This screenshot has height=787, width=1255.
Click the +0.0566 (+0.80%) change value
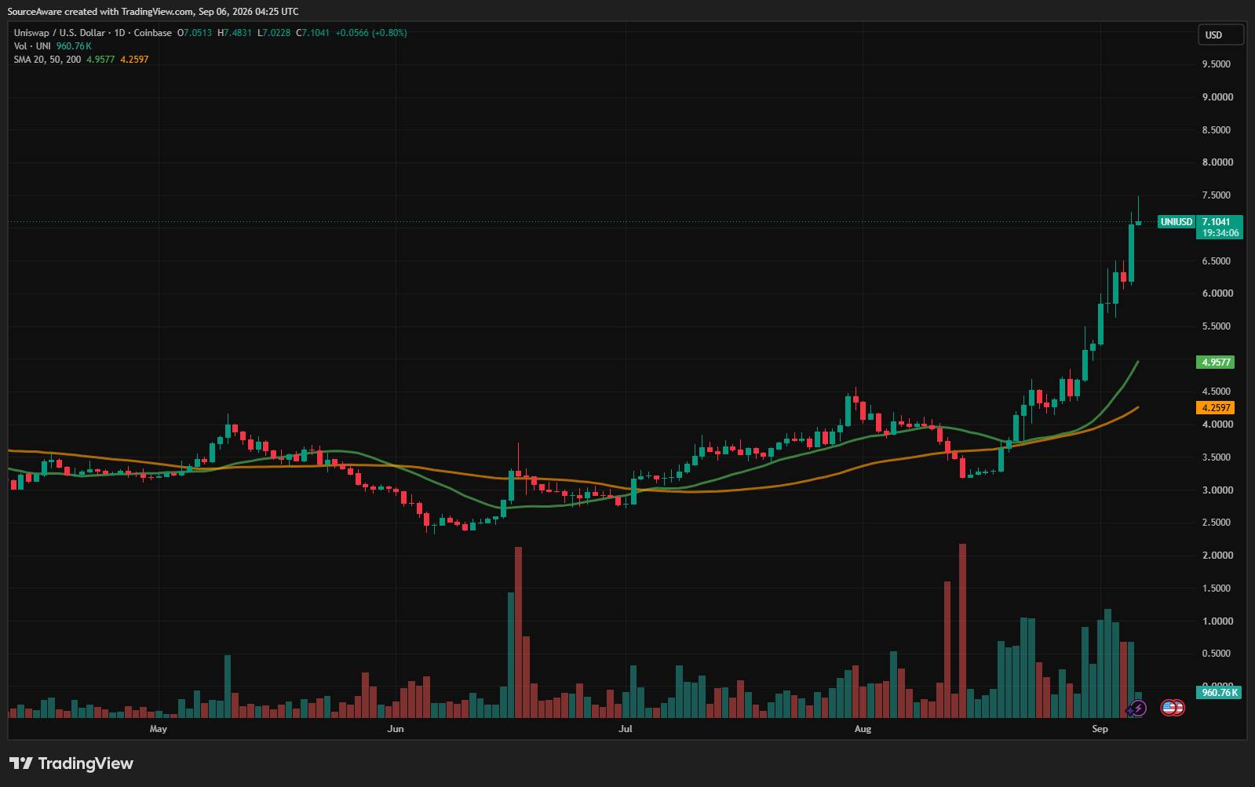[371, 33]
